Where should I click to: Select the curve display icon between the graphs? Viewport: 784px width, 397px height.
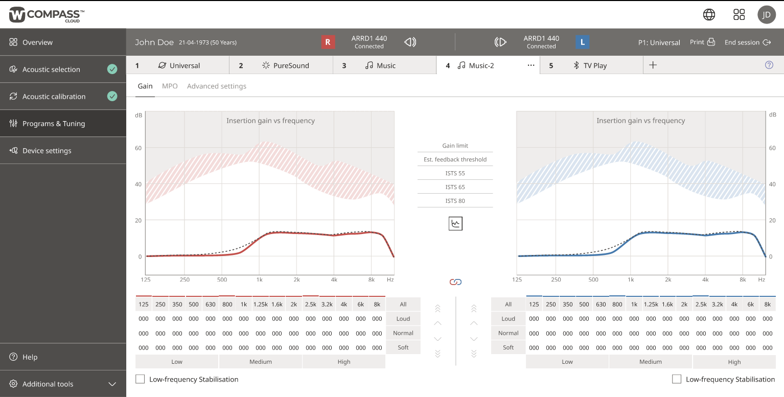pyautogui.click(x=455, y=223)
